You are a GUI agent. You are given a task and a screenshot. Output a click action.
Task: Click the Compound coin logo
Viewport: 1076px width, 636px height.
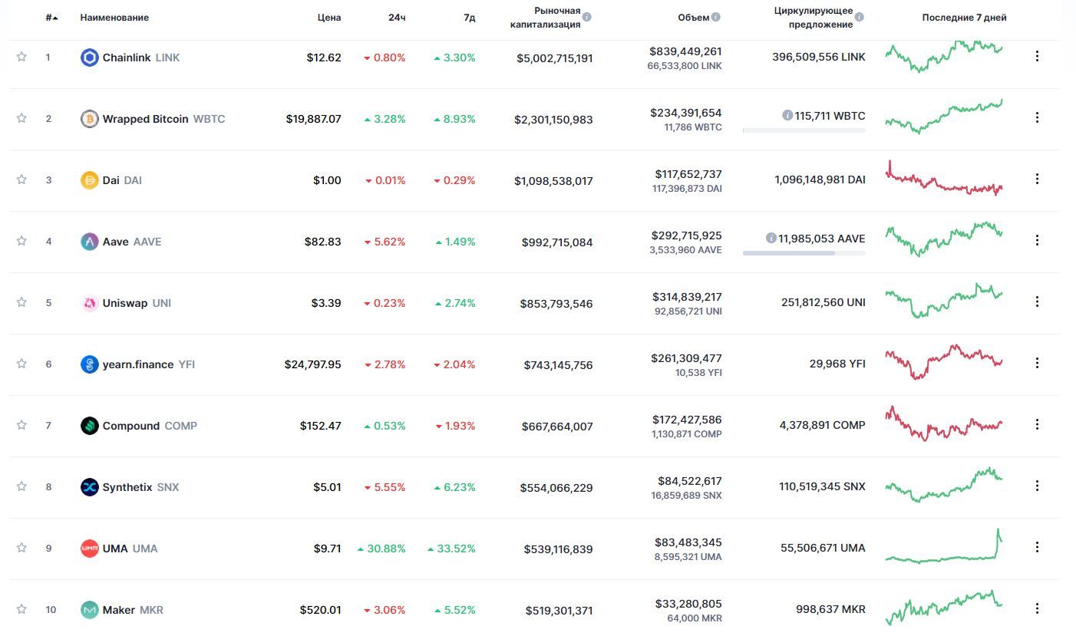90,426
